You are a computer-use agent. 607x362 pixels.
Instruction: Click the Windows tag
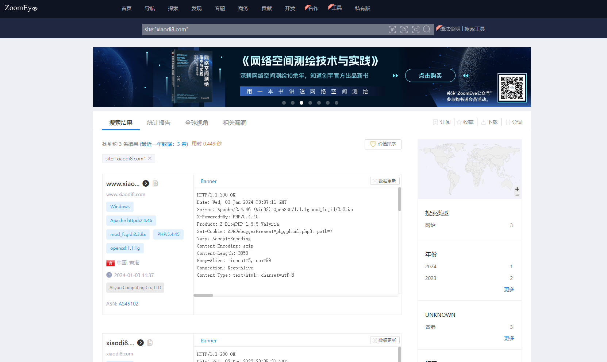click(x=120, y=207)
